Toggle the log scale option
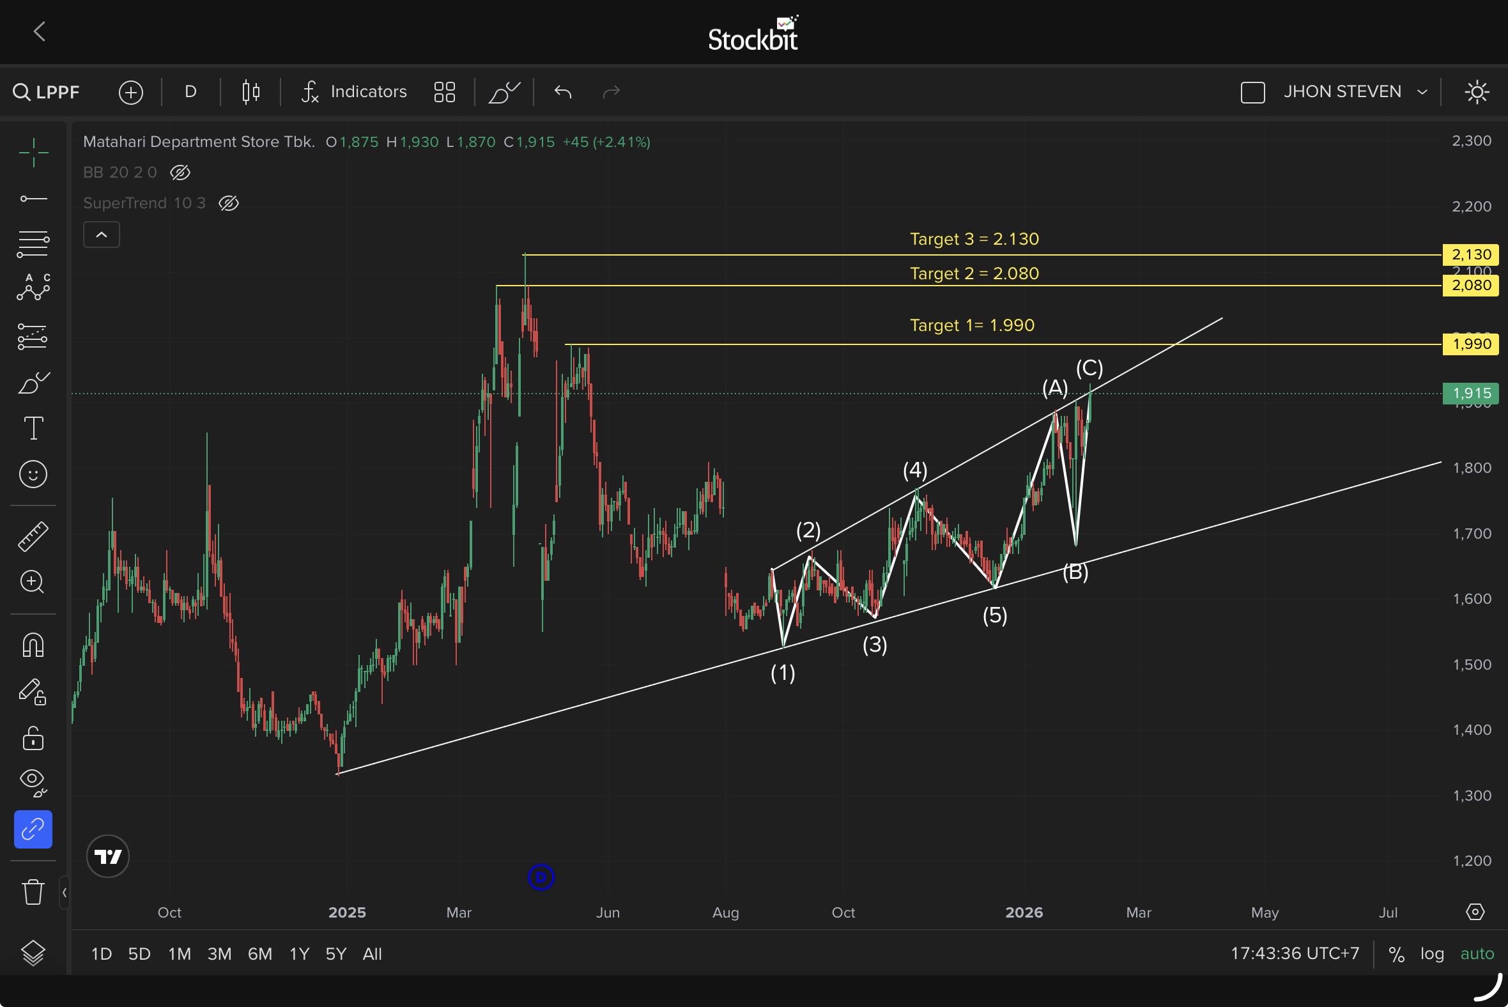The height and width of the screenshot is (1007, 1508). [x=1431, y=954]
